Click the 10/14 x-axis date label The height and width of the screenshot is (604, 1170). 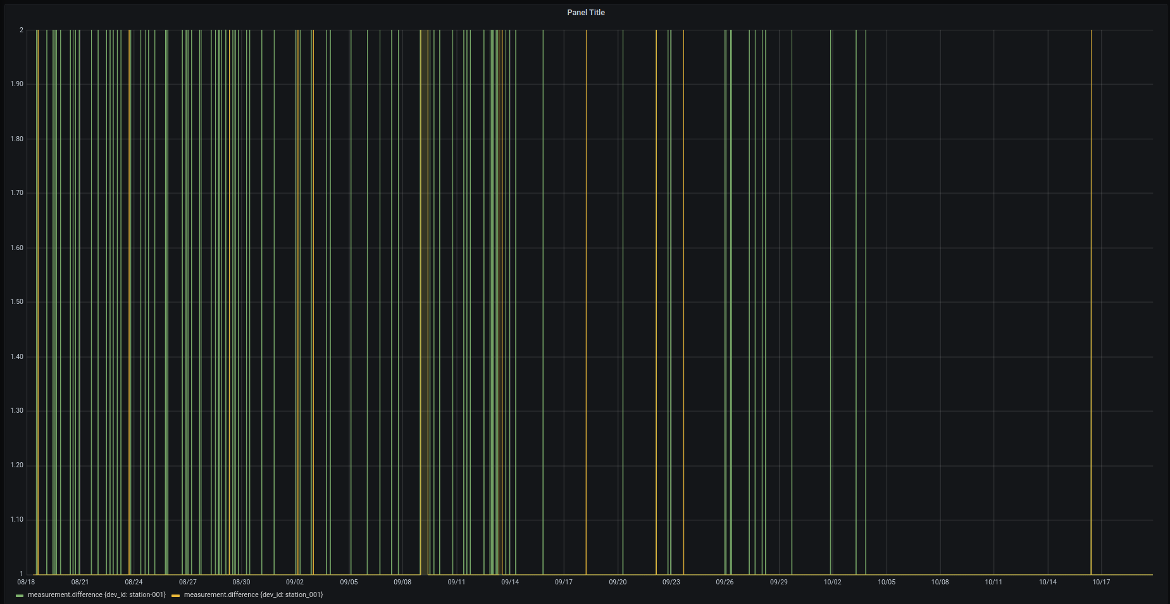pos(1047,582)
